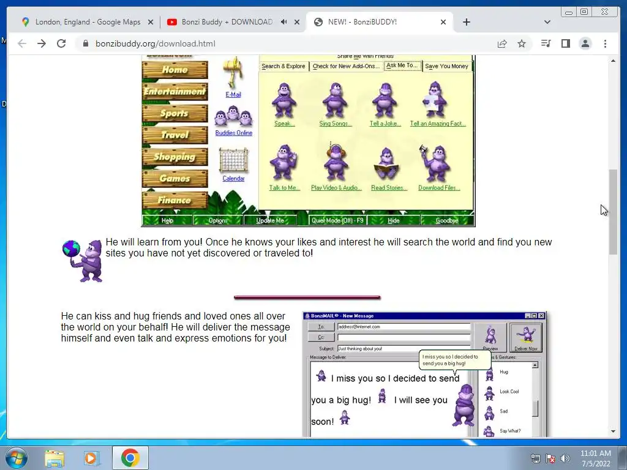Open the share page icon
The height and width of the screenshot is (470, 627).
[x=502, y=43]
